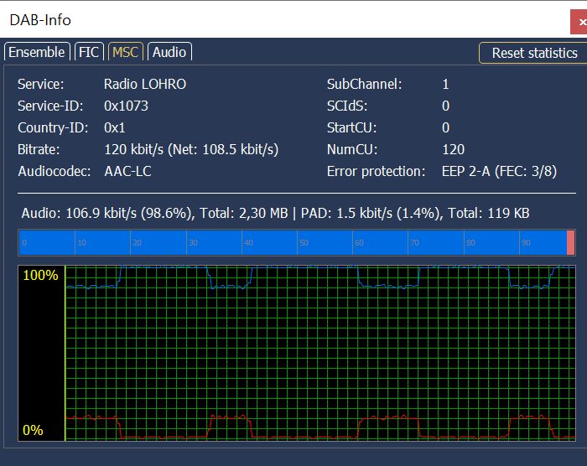Open the FIC tab
This screenshot has height=466, width=587.
coord(88,52)
